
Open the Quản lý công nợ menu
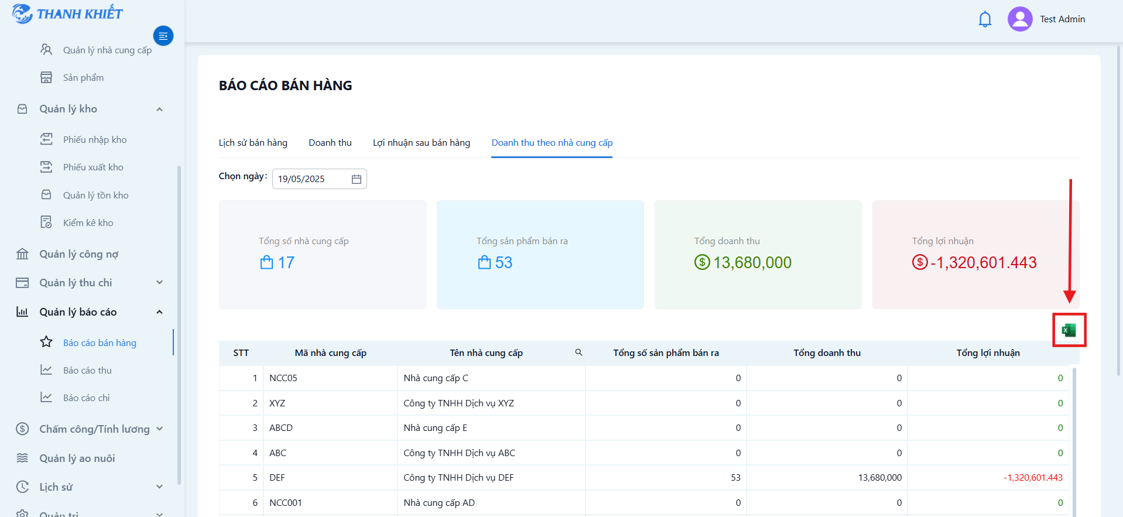click(x=78, y=254)
